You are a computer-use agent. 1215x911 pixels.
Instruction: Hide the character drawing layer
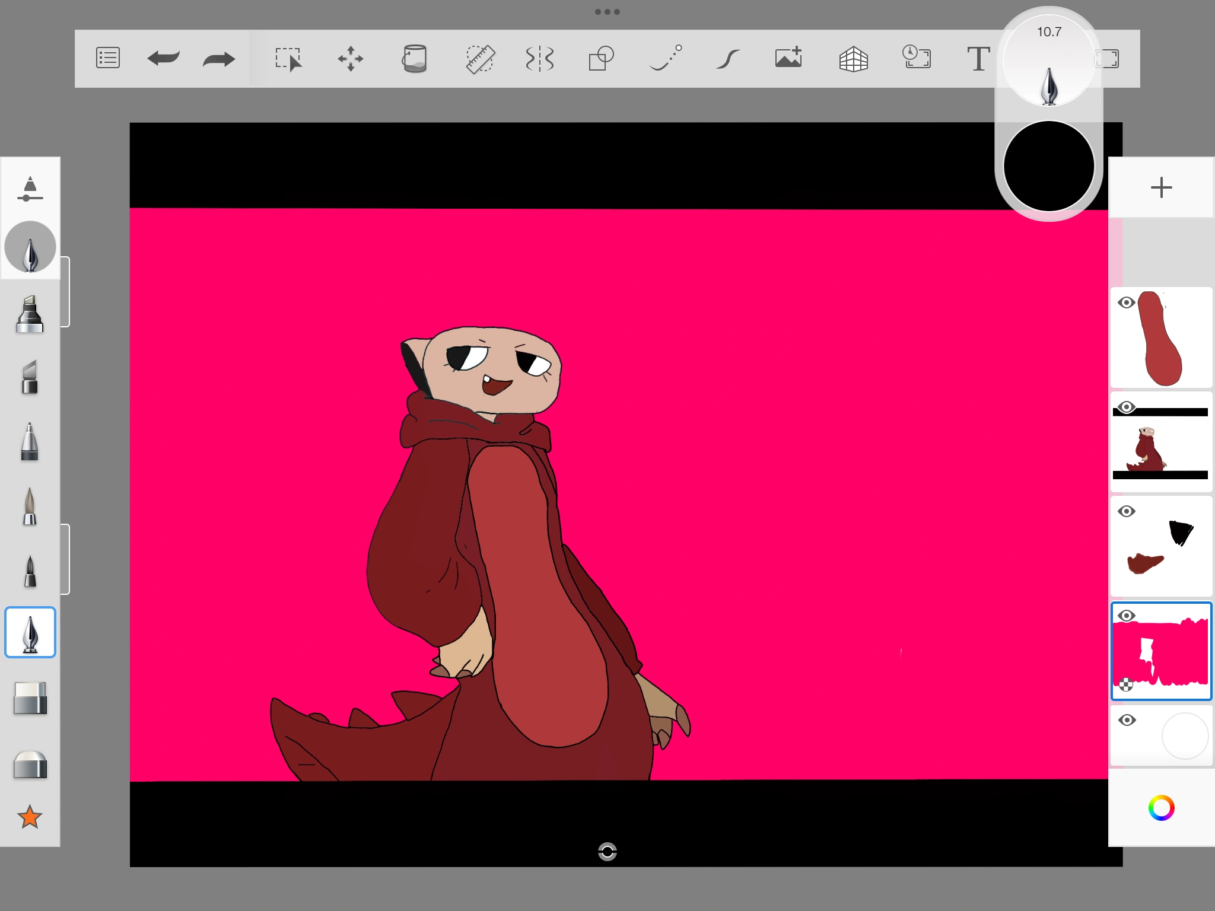point(1126,407)
